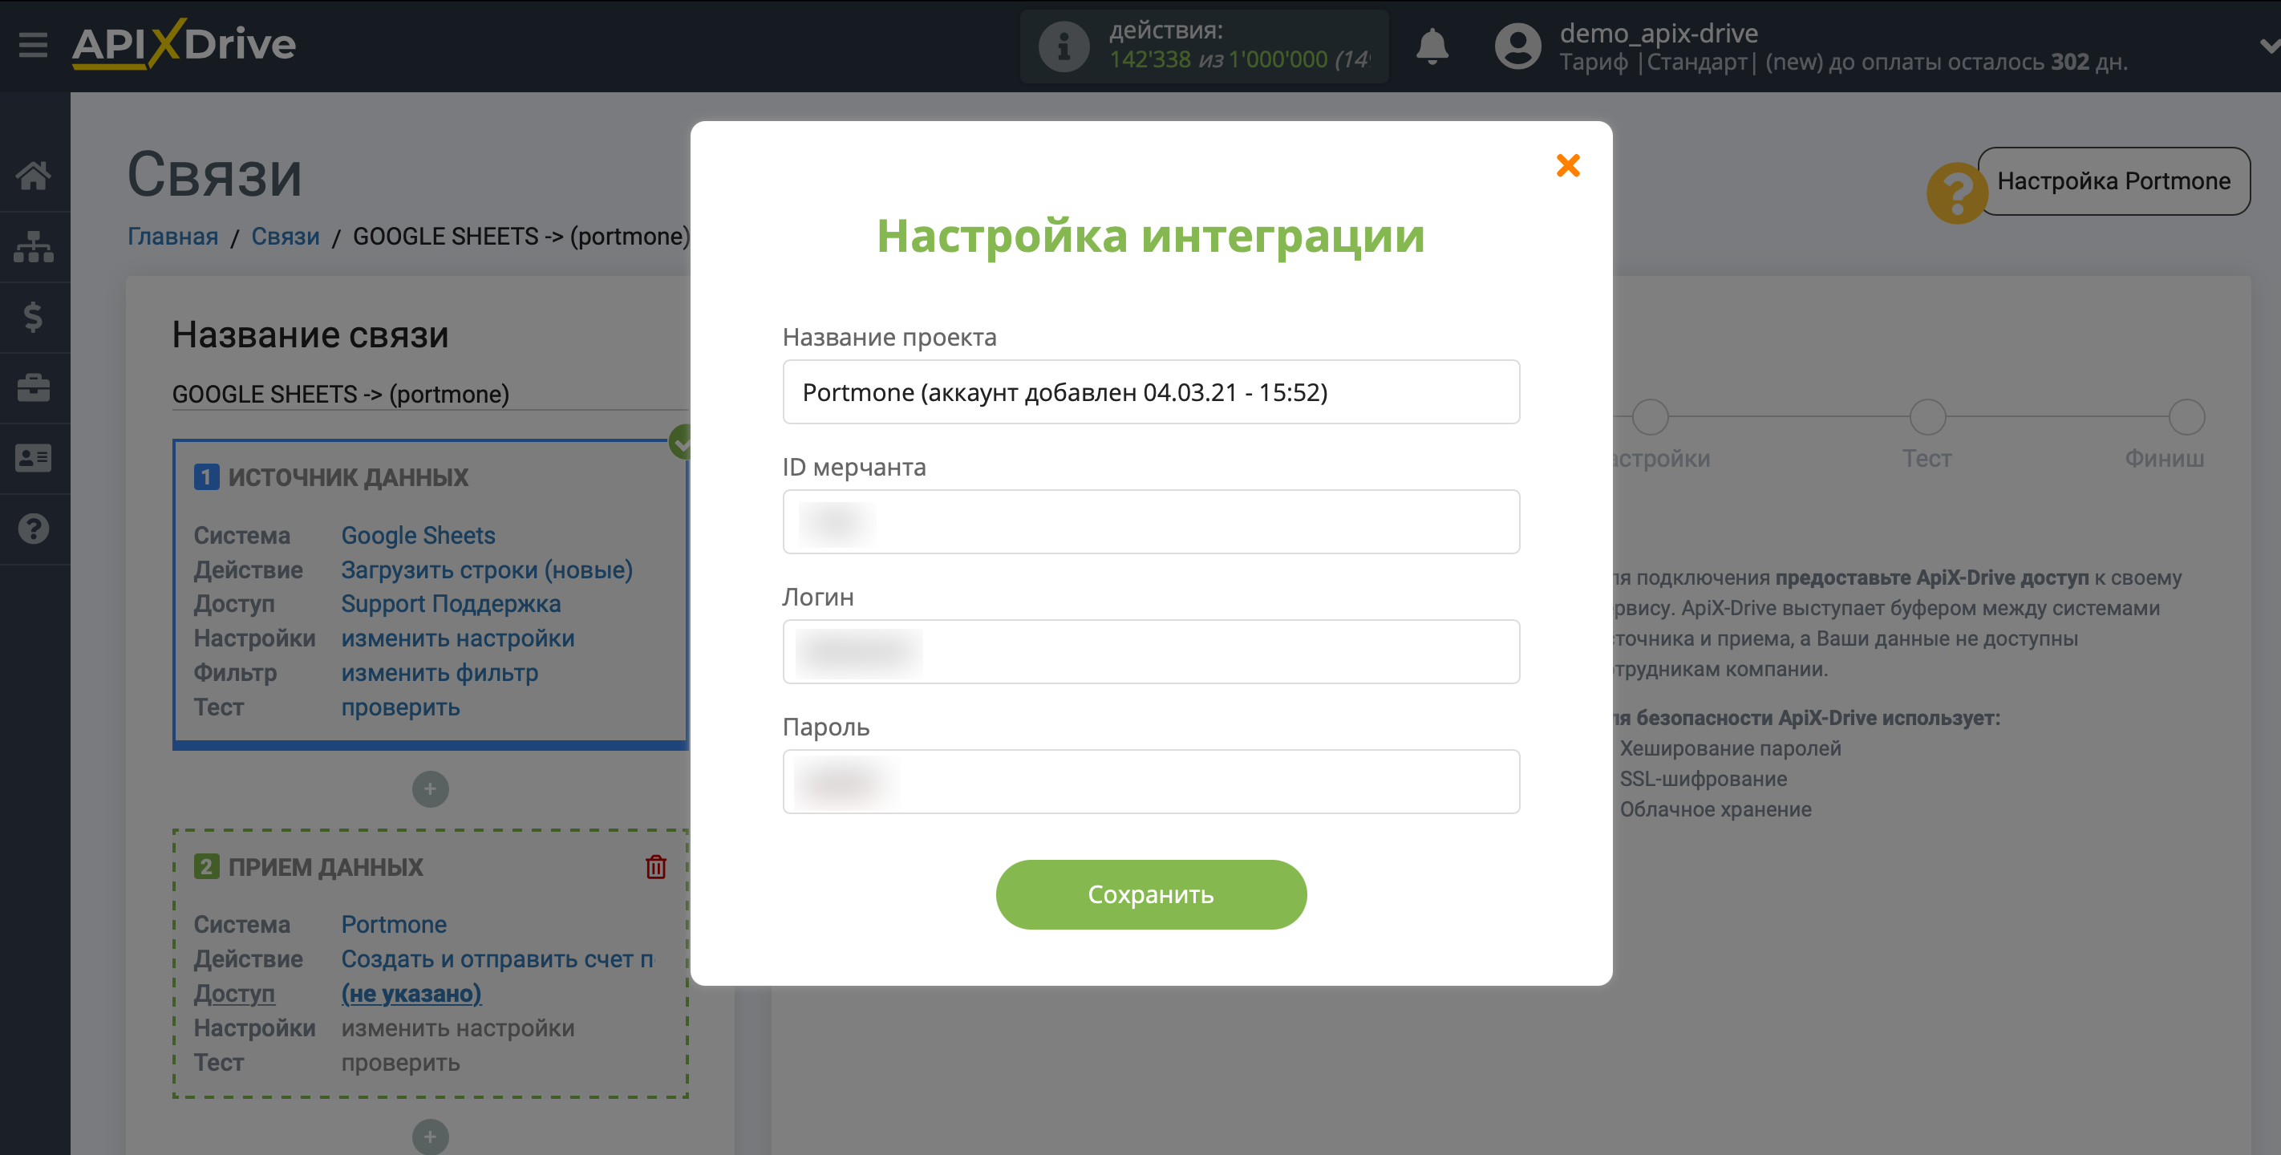Click the user avatar icon

[1517, 46]
